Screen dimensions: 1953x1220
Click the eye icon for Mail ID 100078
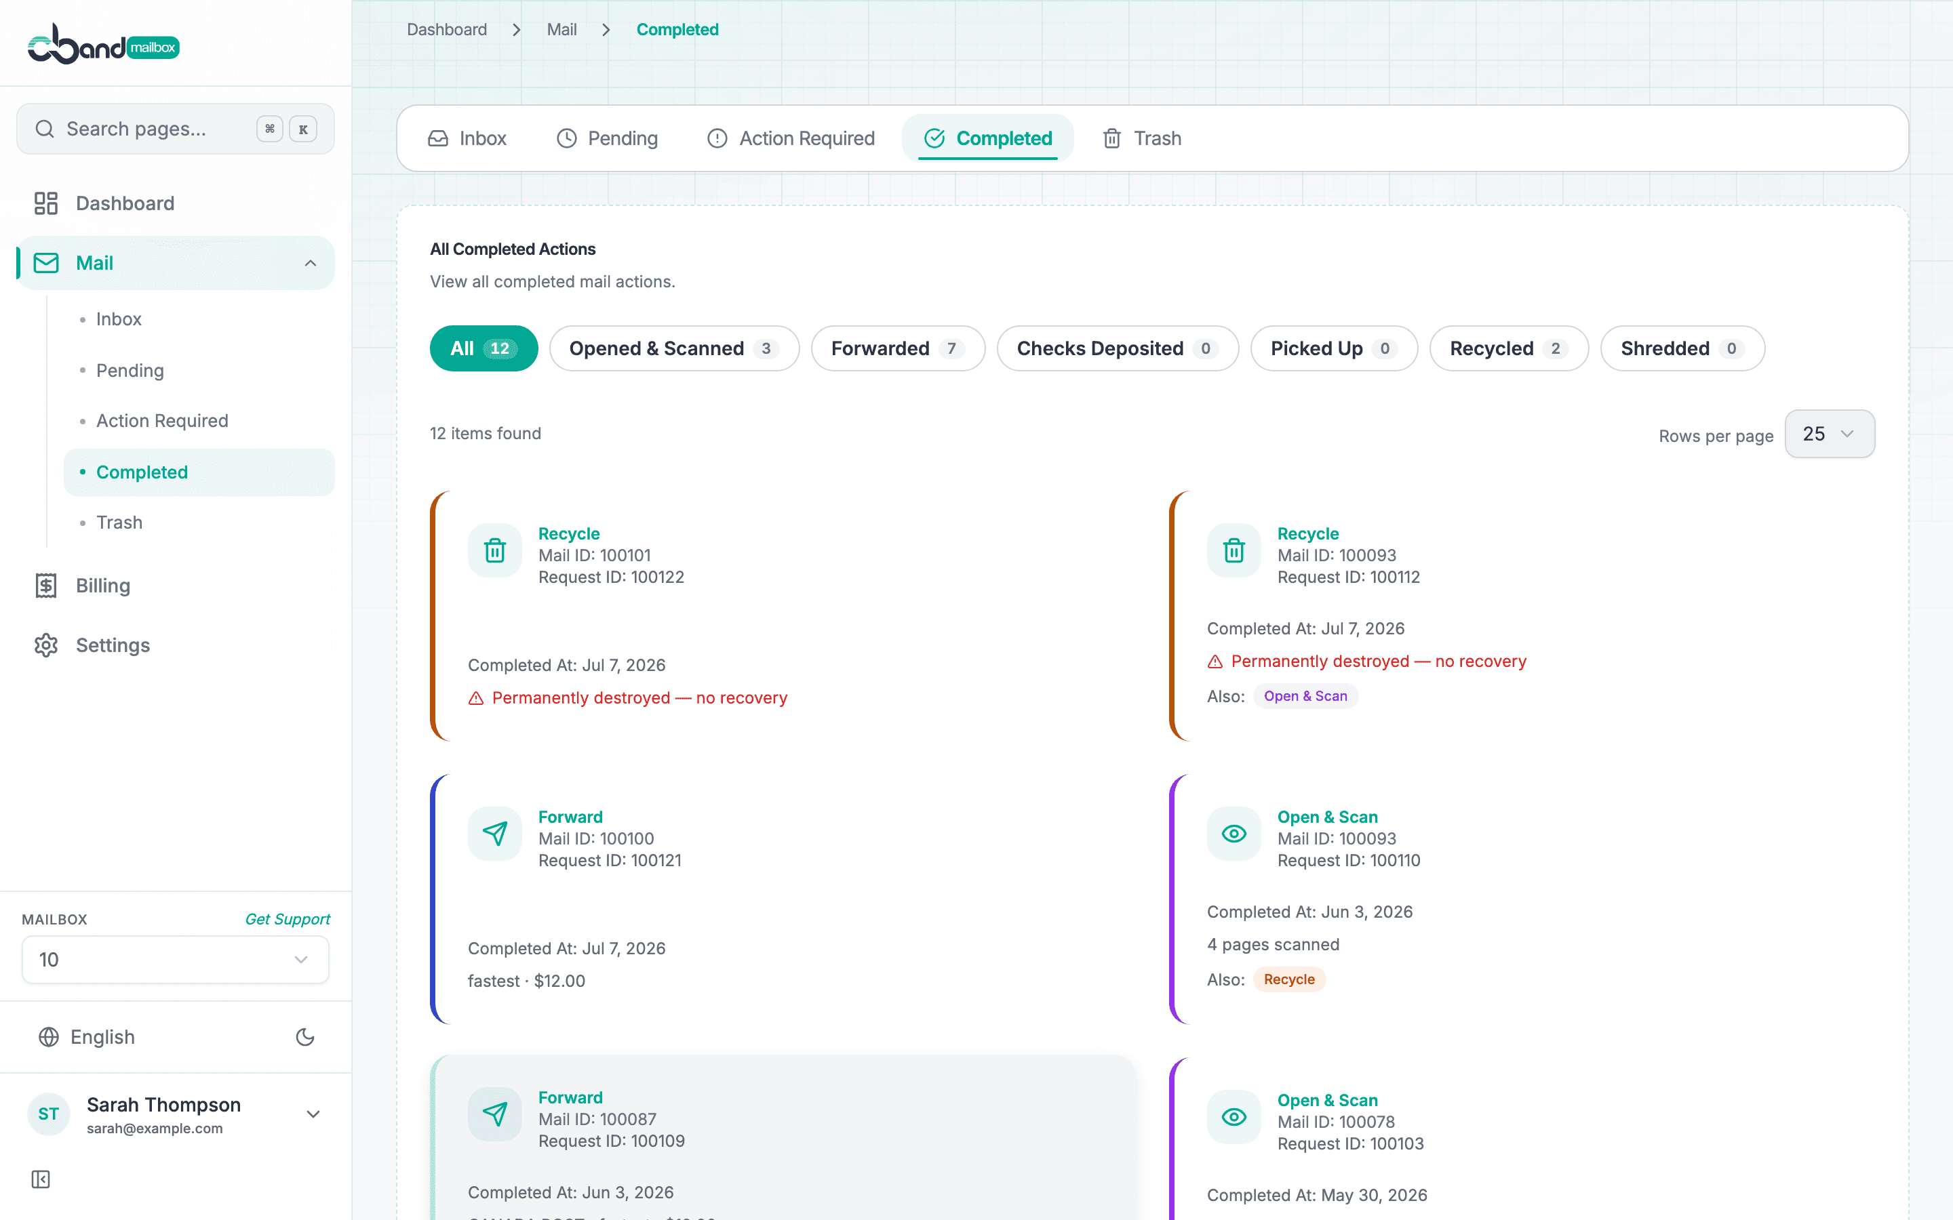[1234, 1118]
